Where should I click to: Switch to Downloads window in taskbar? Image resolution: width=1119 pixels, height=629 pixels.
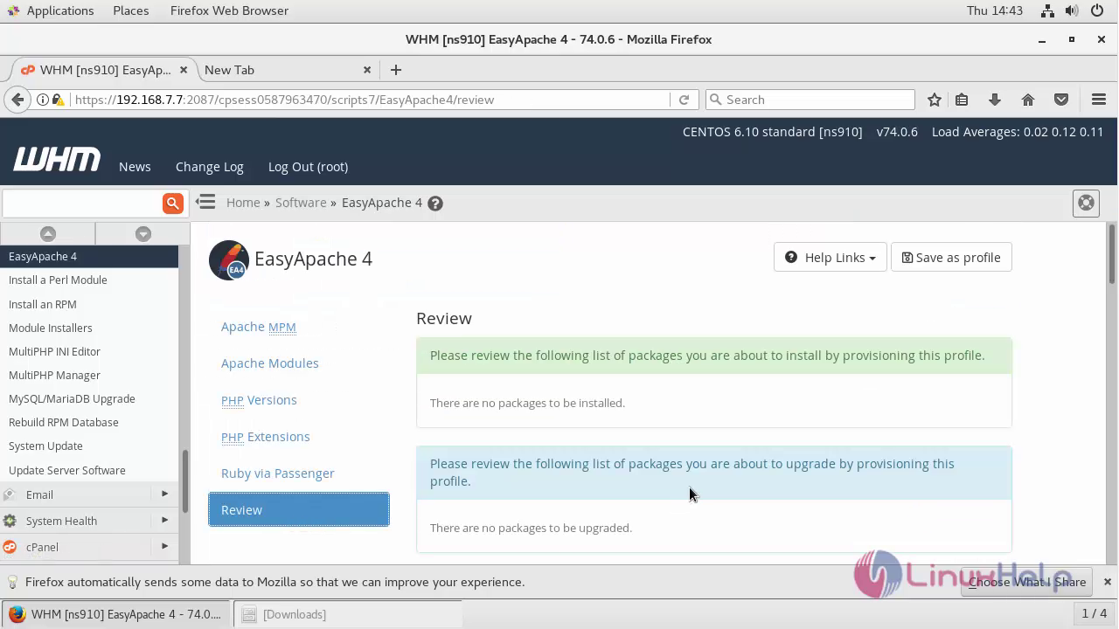(x=347, y=614)
